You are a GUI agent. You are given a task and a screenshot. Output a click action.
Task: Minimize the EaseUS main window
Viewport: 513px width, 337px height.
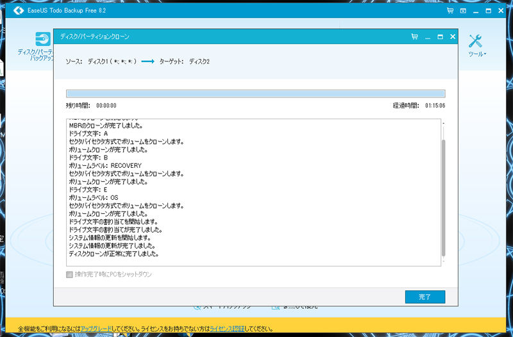[x=476, y=11]
